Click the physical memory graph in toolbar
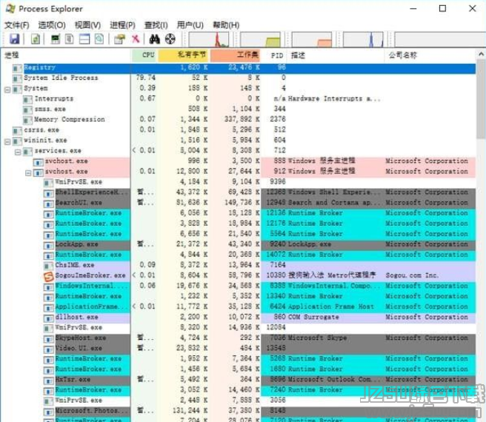The height and width of the screenshot is (422, 486). [312, 39]
